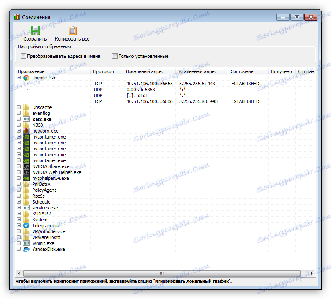Click the Schedule folder icon
This screenshot has width=331, height=299.
tap(26, 202)
